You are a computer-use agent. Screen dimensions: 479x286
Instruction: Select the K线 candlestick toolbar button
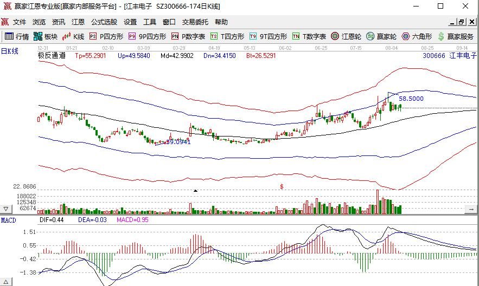click(x=74, y=37)
